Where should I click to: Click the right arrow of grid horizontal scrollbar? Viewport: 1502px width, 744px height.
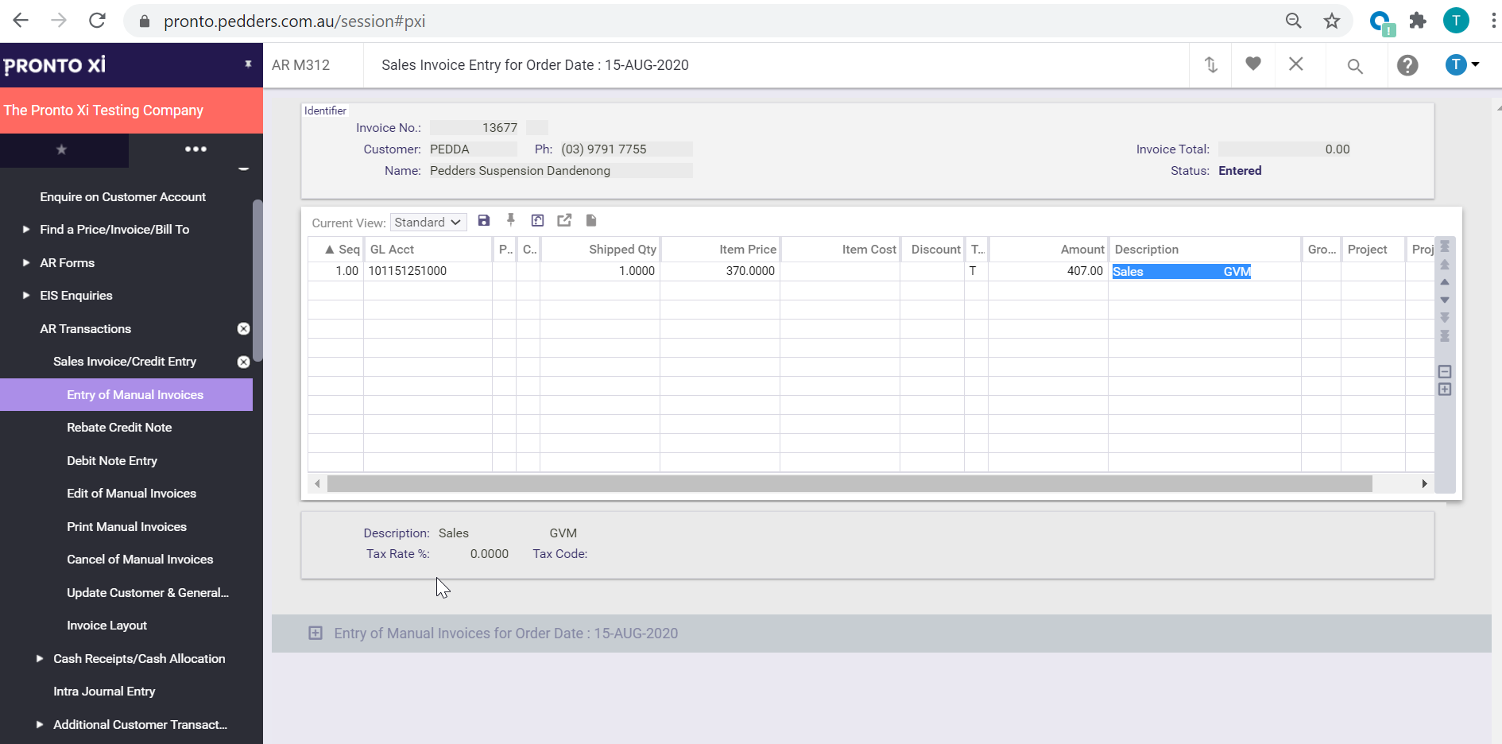click(x=1424, y=483)
